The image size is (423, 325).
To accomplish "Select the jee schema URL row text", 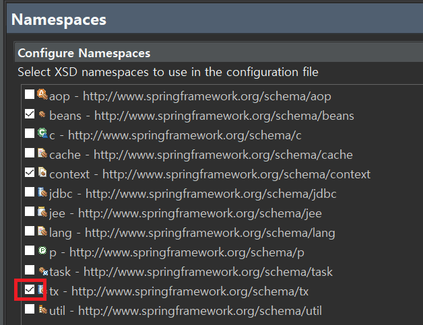I will point(186,213).
